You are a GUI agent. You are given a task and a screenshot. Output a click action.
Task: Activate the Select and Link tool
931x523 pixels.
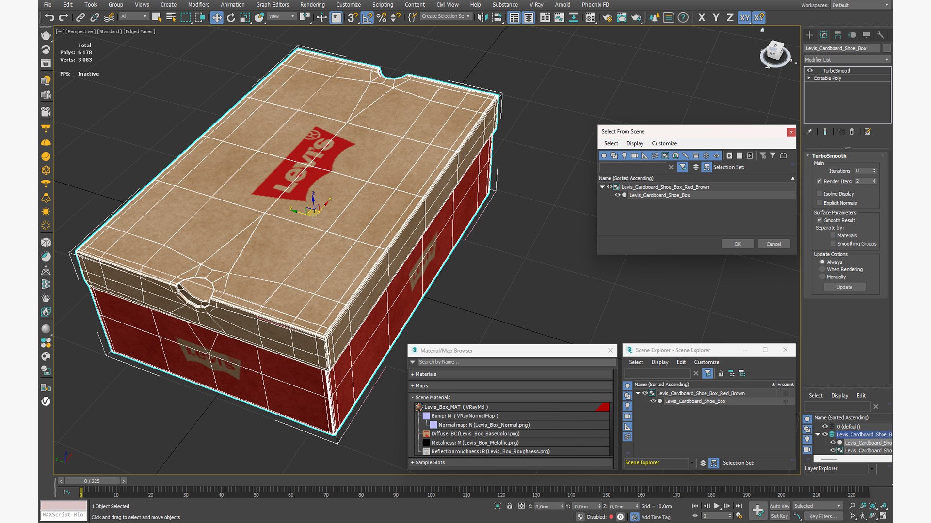80,18
